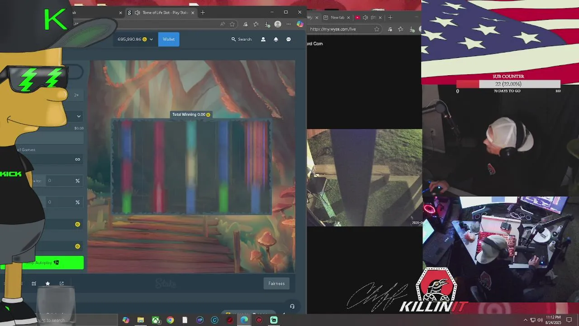Click the 2x bet multiplier button

[x=76, y=95]
